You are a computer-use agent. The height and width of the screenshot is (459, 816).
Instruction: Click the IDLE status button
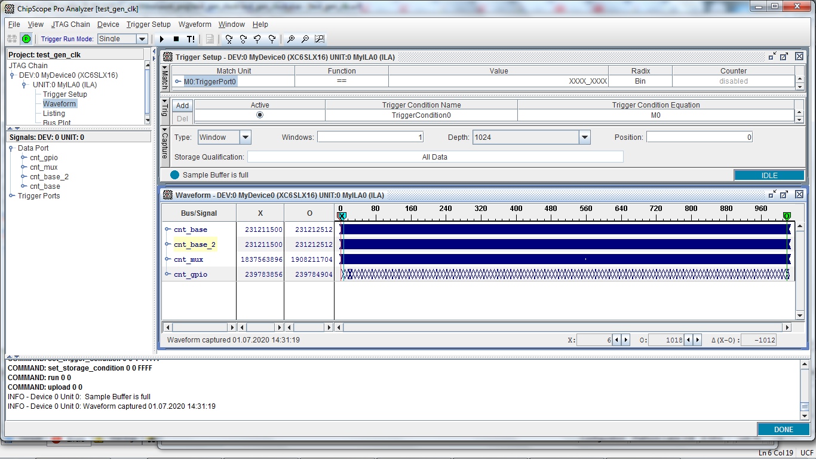(x=769, y=175)
